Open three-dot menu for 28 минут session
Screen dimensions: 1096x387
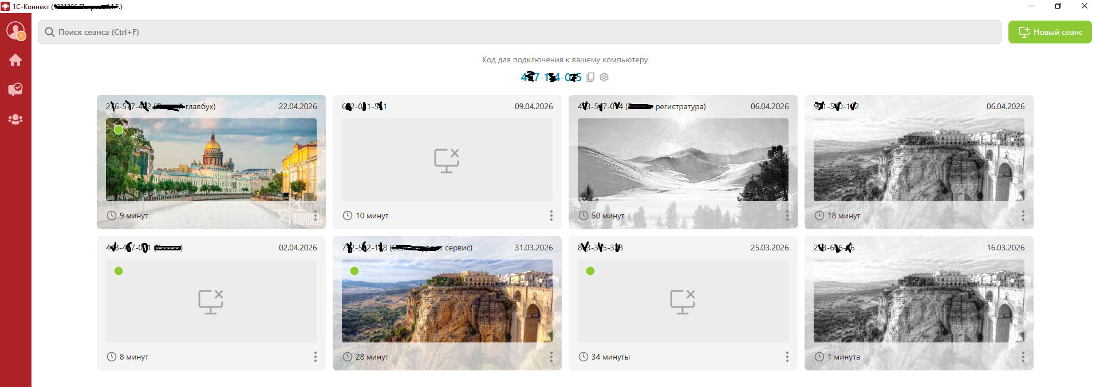[x=551, y=357]
